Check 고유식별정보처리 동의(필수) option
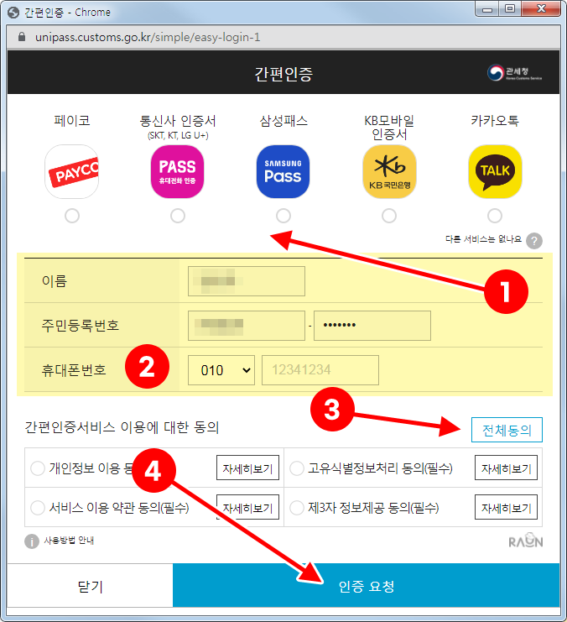This screenshot has height=622, width=567. click(297, 468)
